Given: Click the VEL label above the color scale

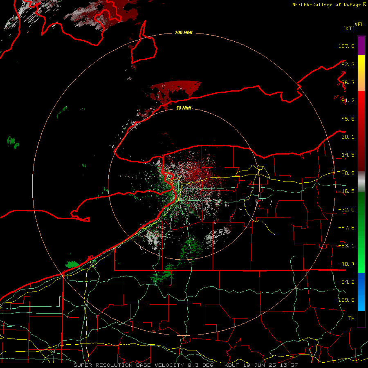Looking at the screenshot, I should tap(359, 25).
